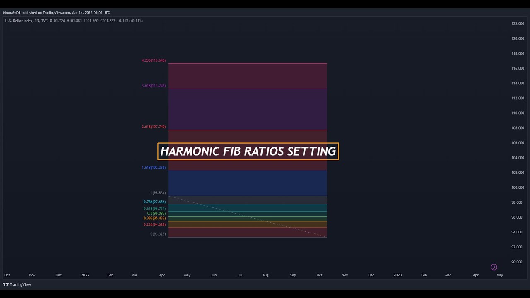Select the 0.618(96.731) Fib level label
Image resolution: width=530 pixels, height=298 pixels.
coord(154,209)
